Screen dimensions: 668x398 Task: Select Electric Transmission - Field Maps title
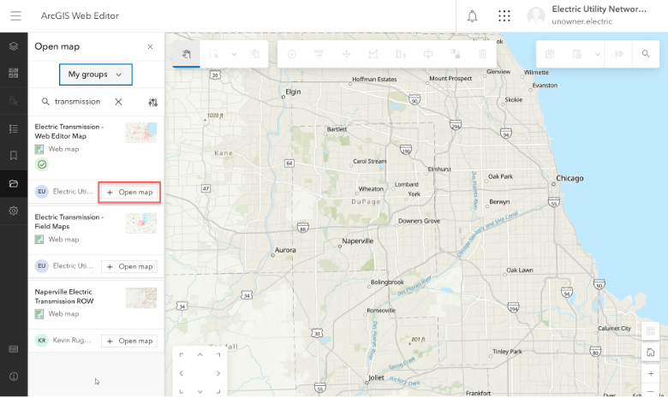coord(69,222)
